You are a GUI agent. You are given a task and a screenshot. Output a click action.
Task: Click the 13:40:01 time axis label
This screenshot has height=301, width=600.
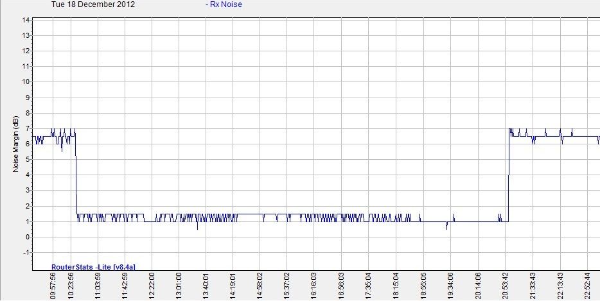[x=206, y=286]
